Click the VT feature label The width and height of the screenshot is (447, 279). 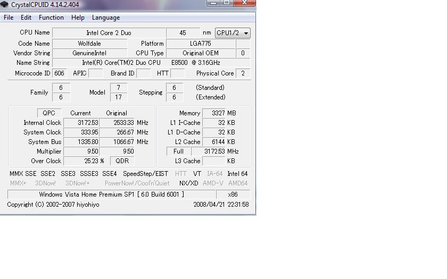[x=197, y=174]
